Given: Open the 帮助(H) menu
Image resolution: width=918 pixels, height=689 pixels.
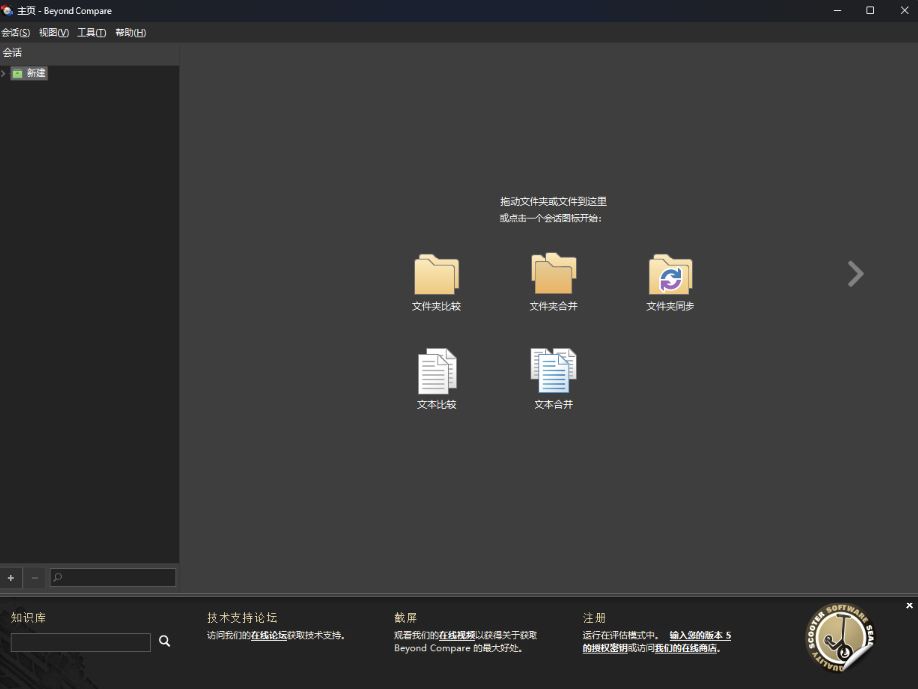Looking at the screenshot, I should (130, 32).
